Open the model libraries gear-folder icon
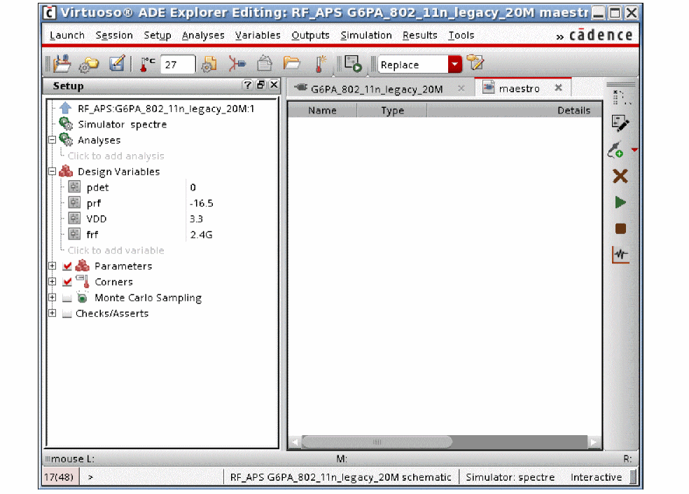This screenshot has height=494, width=689. pos(209,64)
